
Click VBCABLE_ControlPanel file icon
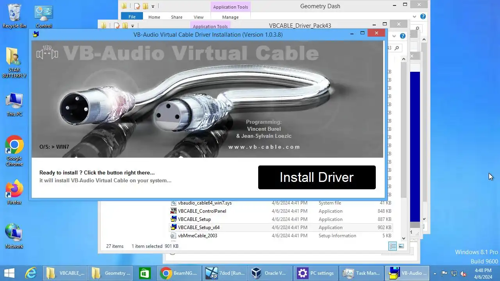(x=173, y=211)
